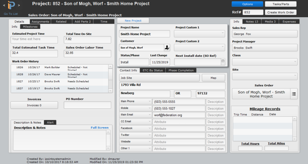Click the Total Miles field
The width and height of the screenshot is (308, 164).
coord(276,148)
